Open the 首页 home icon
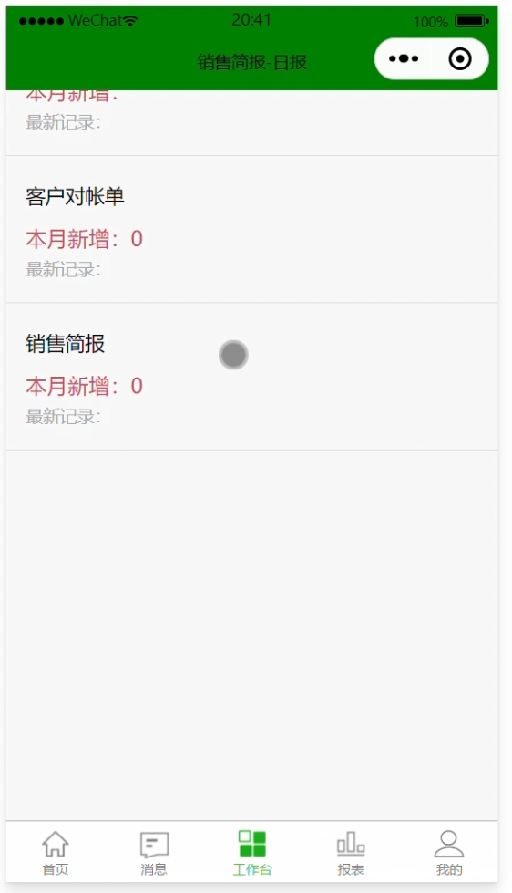The image size is (512, 893). pyautogui.click(x=56, y=844)
